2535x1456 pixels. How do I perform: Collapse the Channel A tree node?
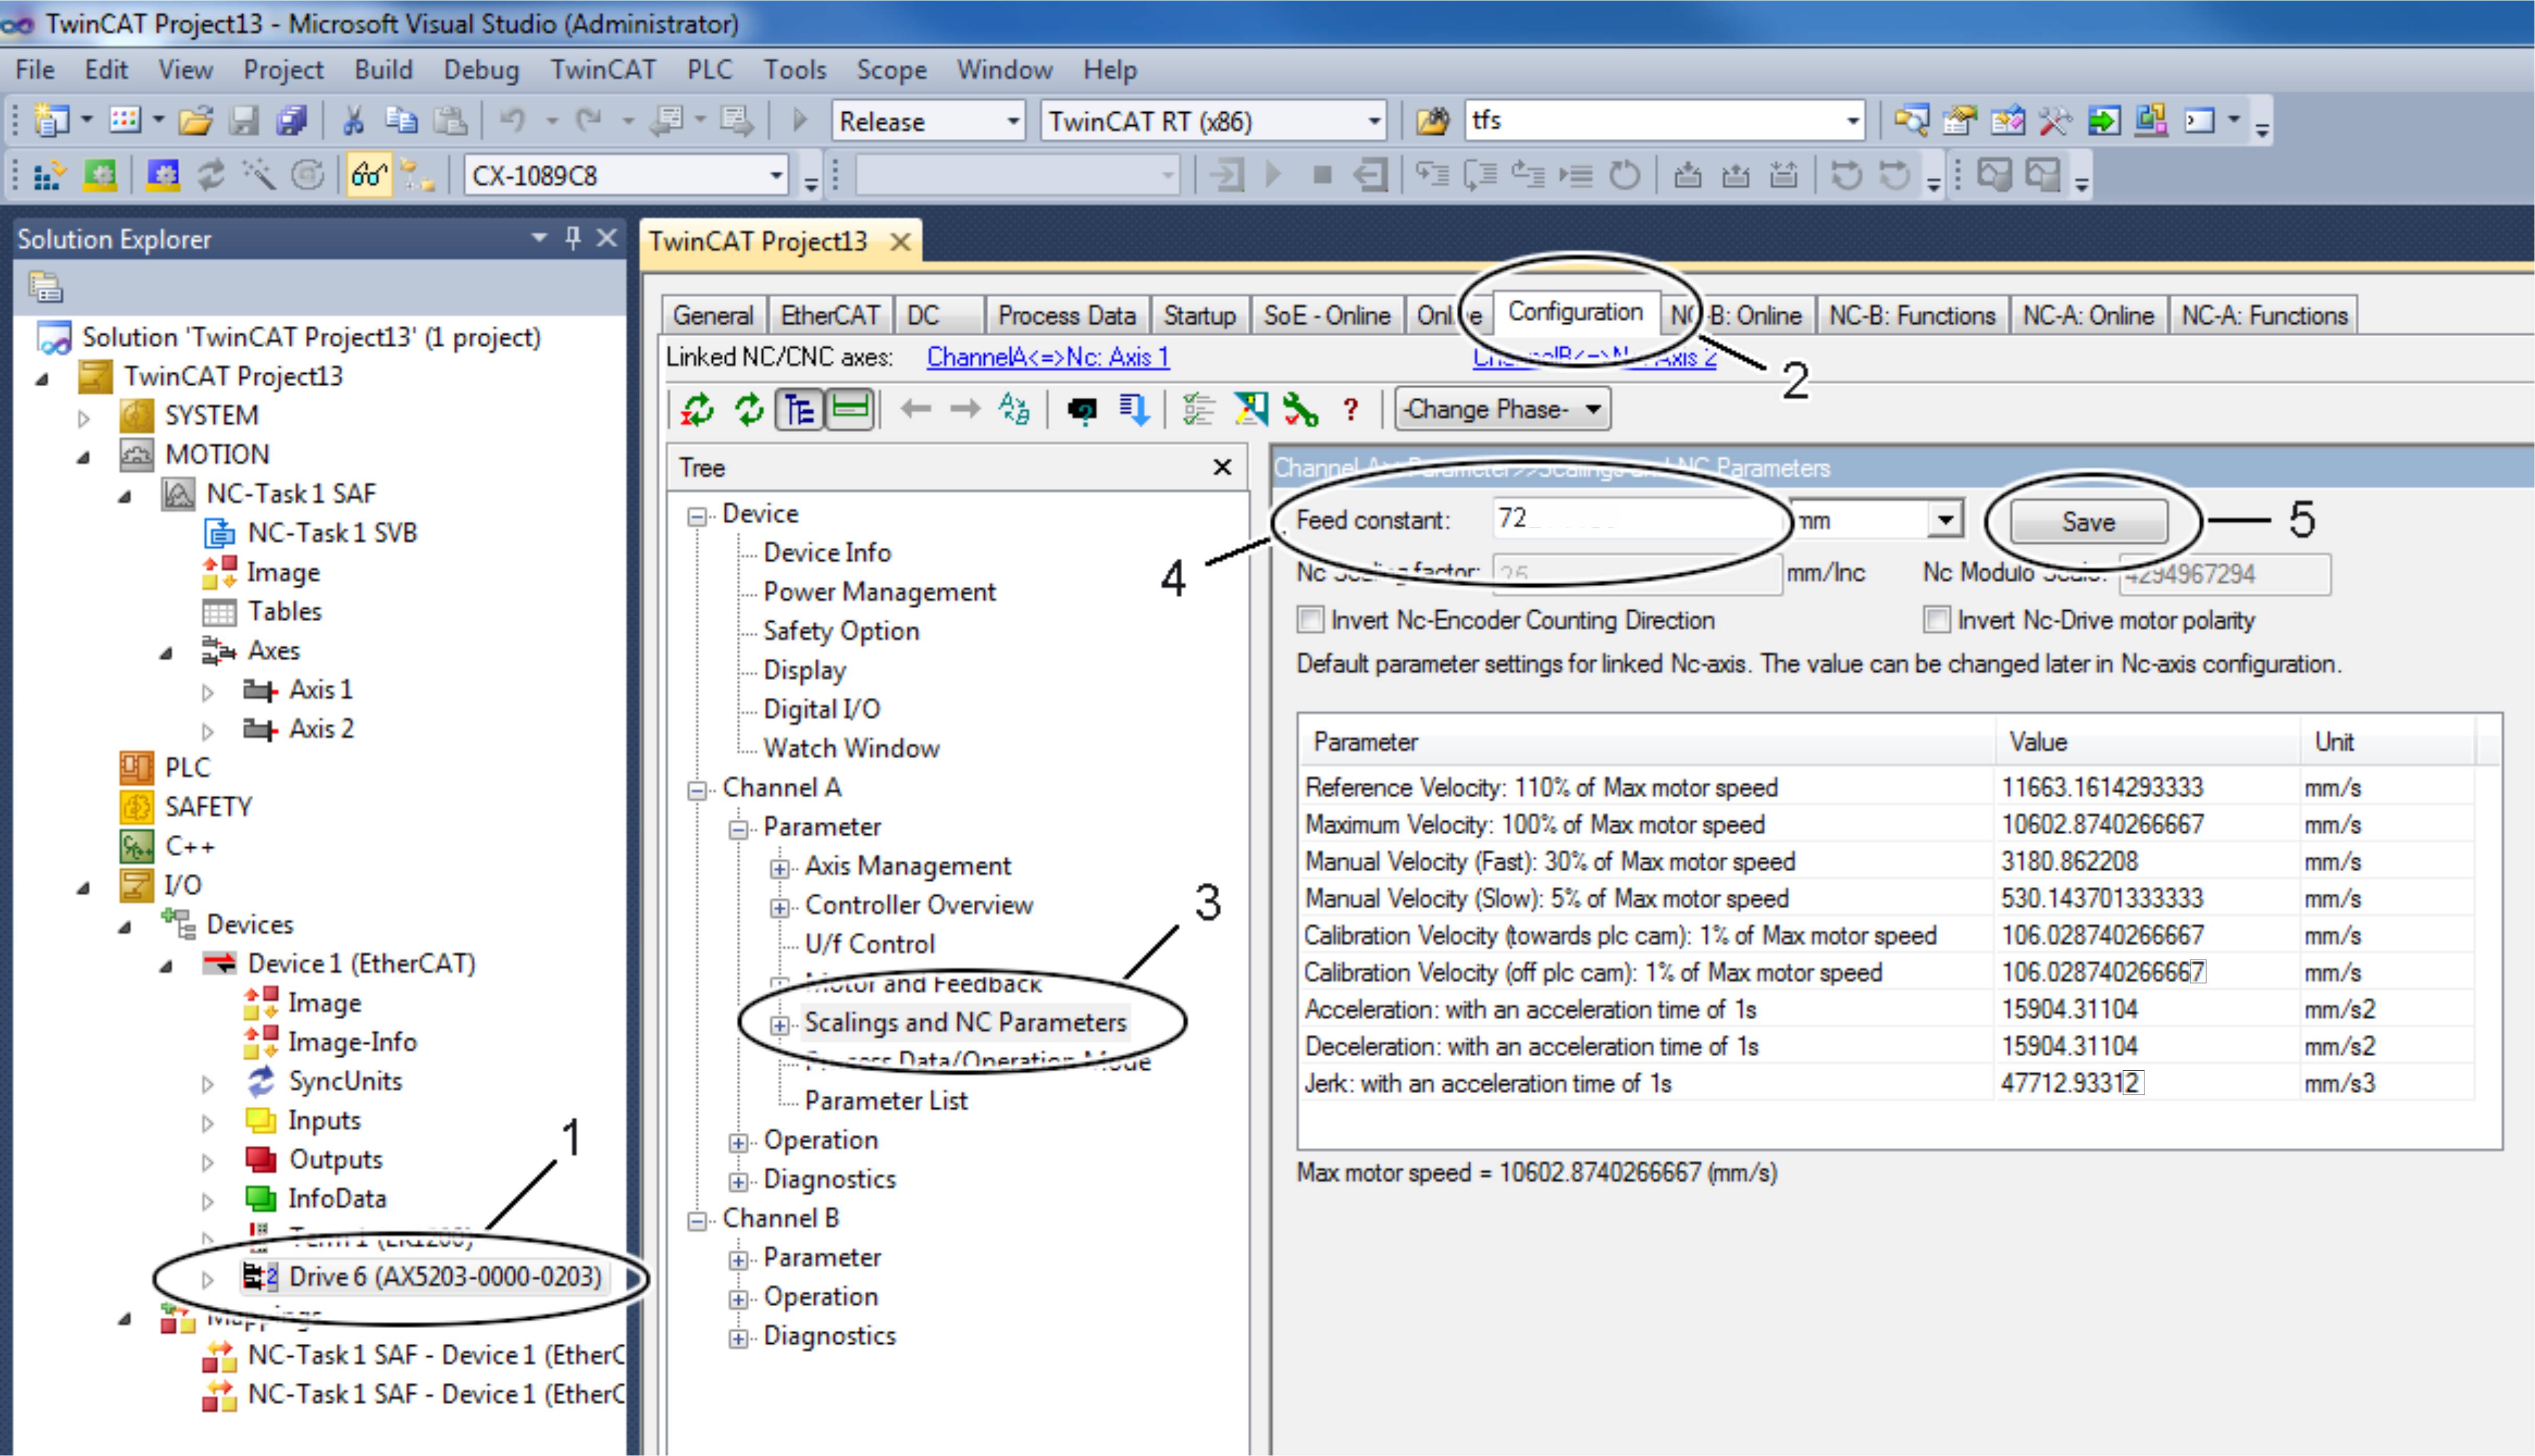pos(697,790)
